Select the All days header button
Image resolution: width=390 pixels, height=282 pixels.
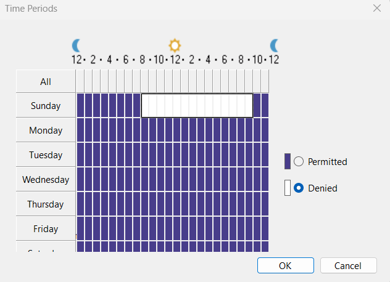tap(46, 81)
